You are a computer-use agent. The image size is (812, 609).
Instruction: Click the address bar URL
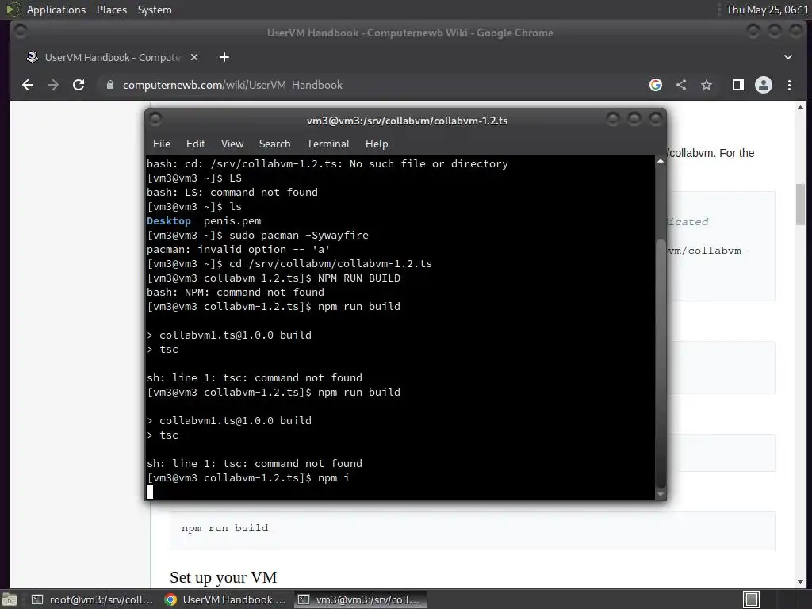click(x=232, y=85)
